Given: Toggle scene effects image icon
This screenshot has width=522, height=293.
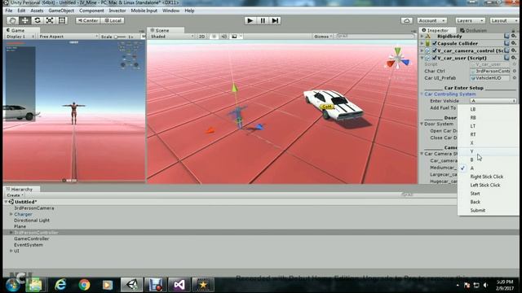Looking at the screenshot, I should (x=234, y=36).
